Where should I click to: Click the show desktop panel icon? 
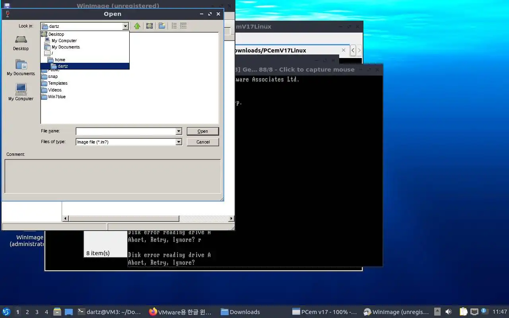[x=69, y=312]
